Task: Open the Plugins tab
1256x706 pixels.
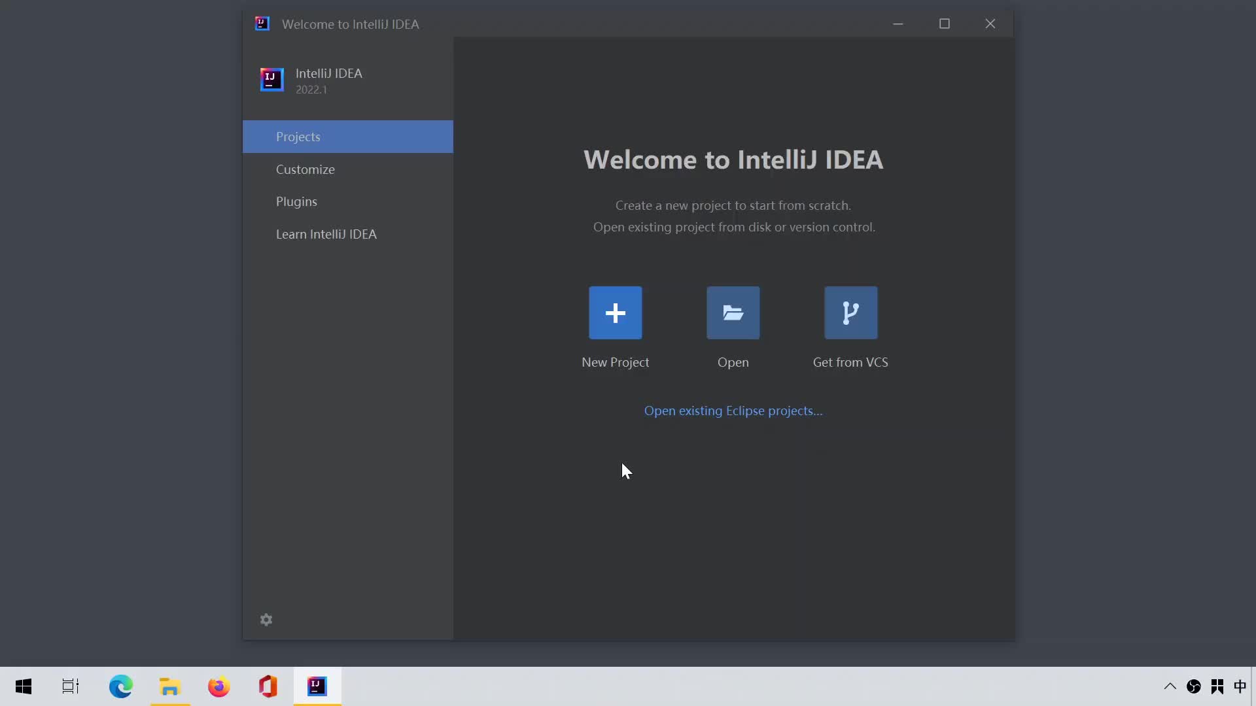Action: point(347,201)
